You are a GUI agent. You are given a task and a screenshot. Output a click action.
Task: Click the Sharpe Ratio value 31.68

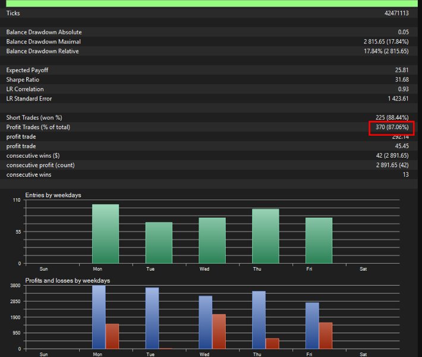(x=402, y=80)
